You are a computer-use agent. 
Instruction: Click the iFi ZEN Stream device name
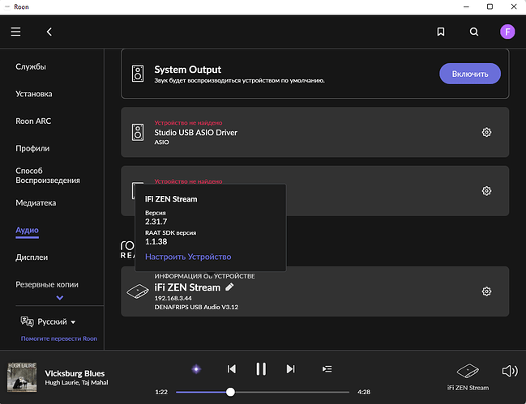click(187, 287)
